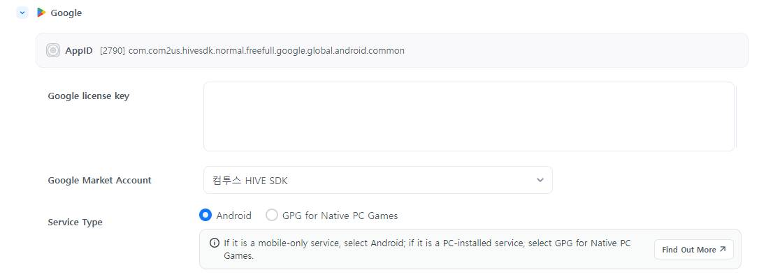The height and width of the screenshot is (279, 759).
Task: Collapse the Google section chevron
Action: tap(22, 13)
